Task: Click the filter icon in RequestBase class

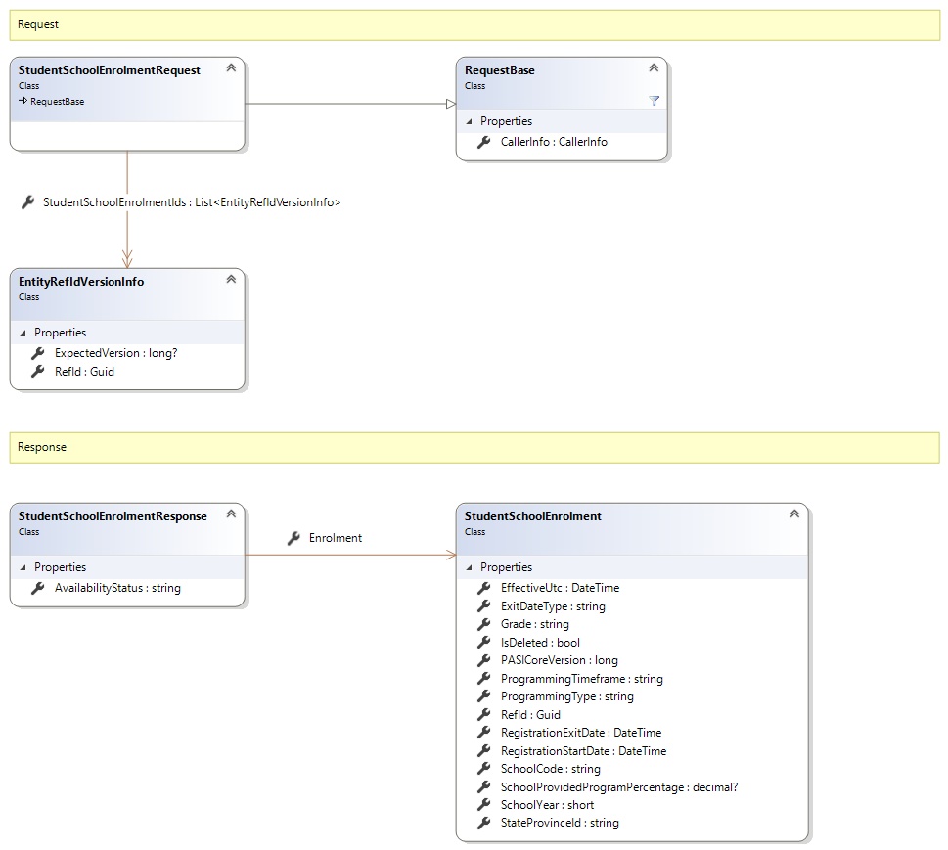Action: click(x=654, y=101)
